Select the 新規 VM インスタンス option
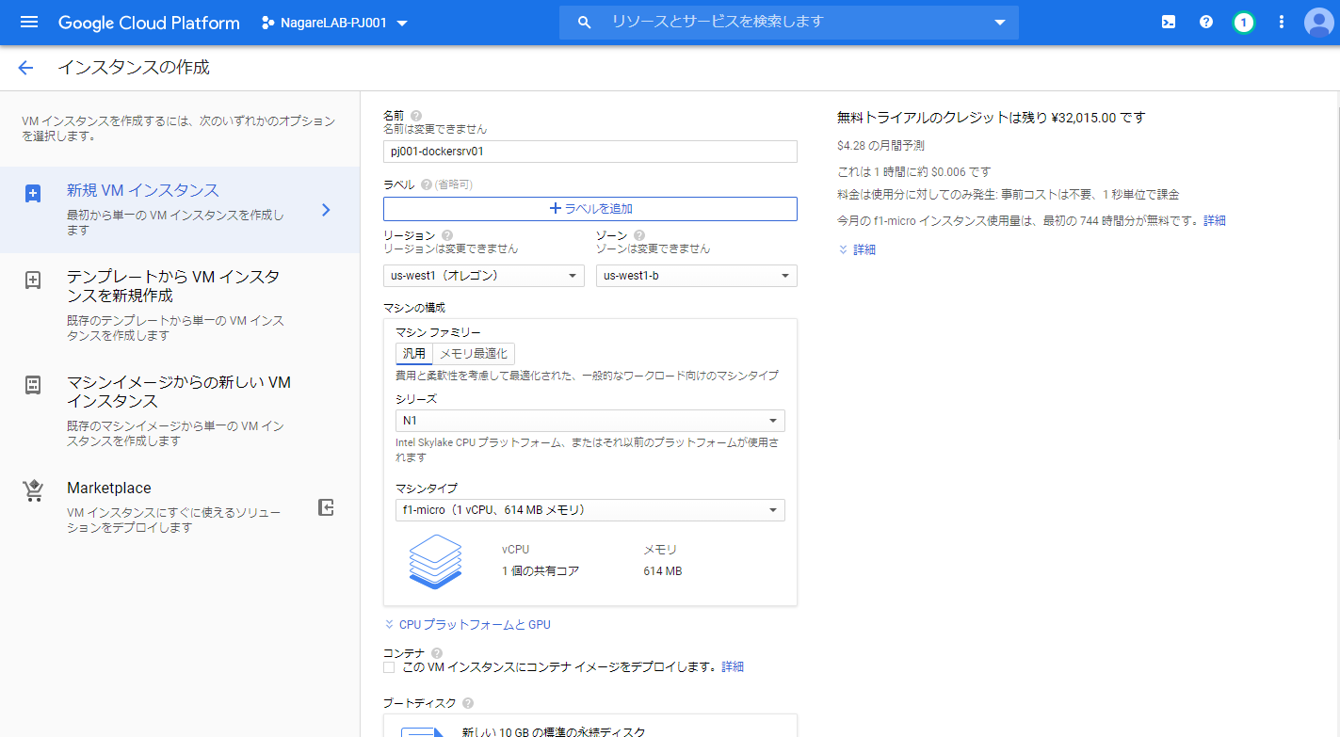Viewport: 1340px width, 737px height. pyautogui.click(x=180, y=210)
